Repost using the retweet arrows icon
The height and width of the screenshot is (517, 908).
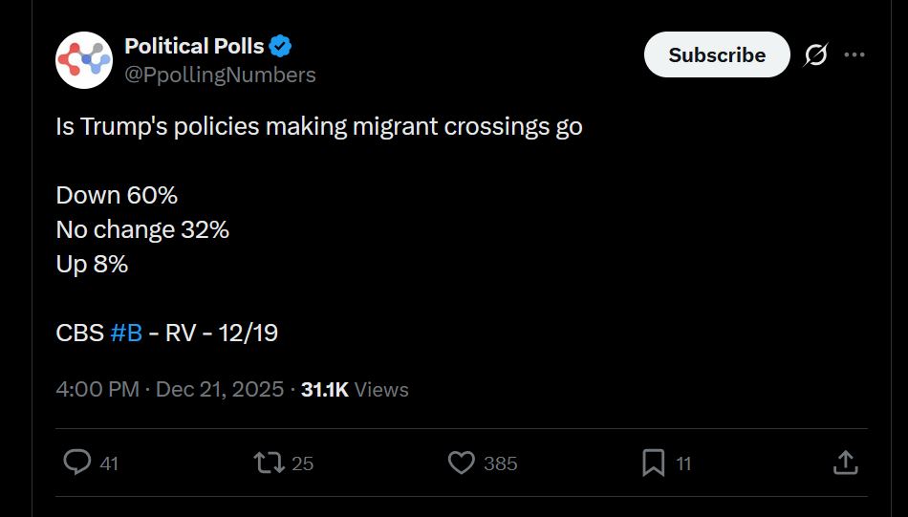coord(268,463)
